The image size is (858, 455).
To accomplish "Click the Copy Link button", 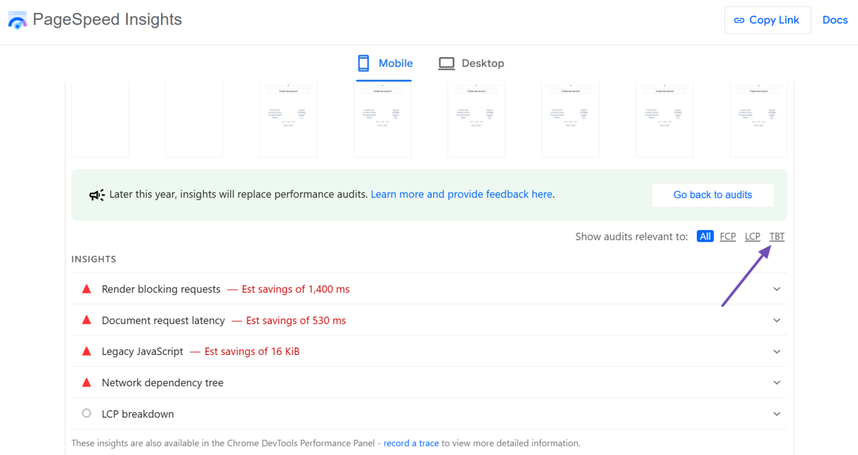I will coord(767,20).
